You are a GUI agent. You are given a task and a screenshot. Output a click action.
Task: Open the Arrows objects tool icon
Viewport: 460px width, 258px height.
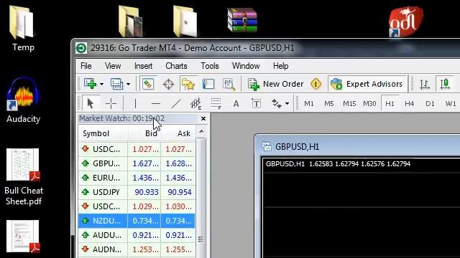point(276,103)
